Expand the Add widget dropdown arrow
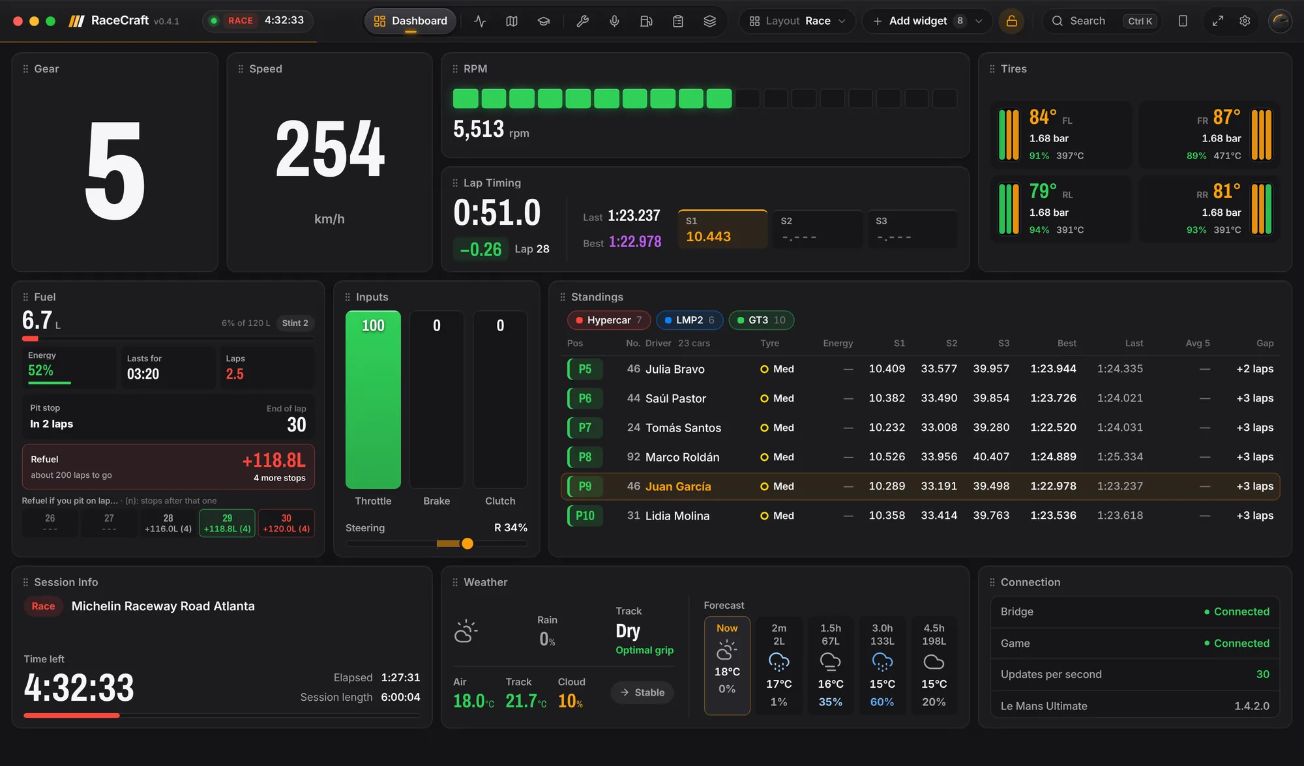 click(x=979, y=21)
